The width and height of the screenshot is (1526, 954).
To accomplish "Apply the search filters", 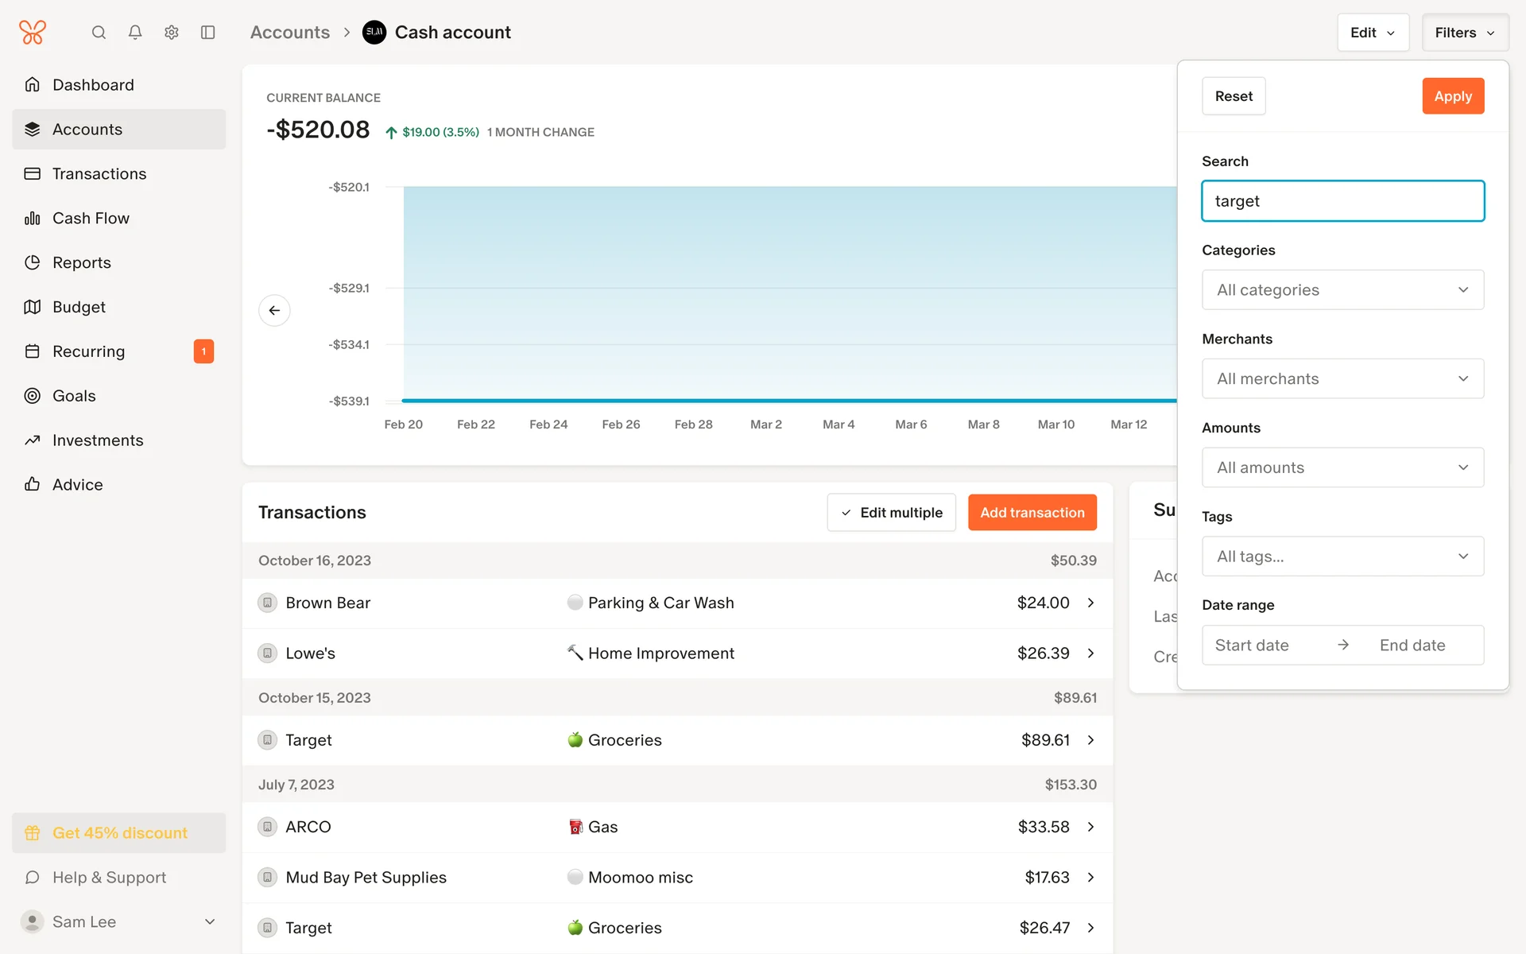I will point(1452,96).
